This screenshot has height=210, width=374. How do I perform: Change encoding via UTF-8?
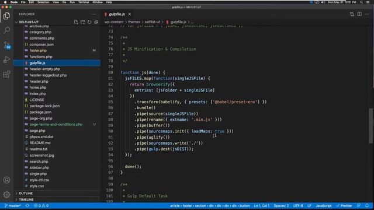tap(298, 205)
